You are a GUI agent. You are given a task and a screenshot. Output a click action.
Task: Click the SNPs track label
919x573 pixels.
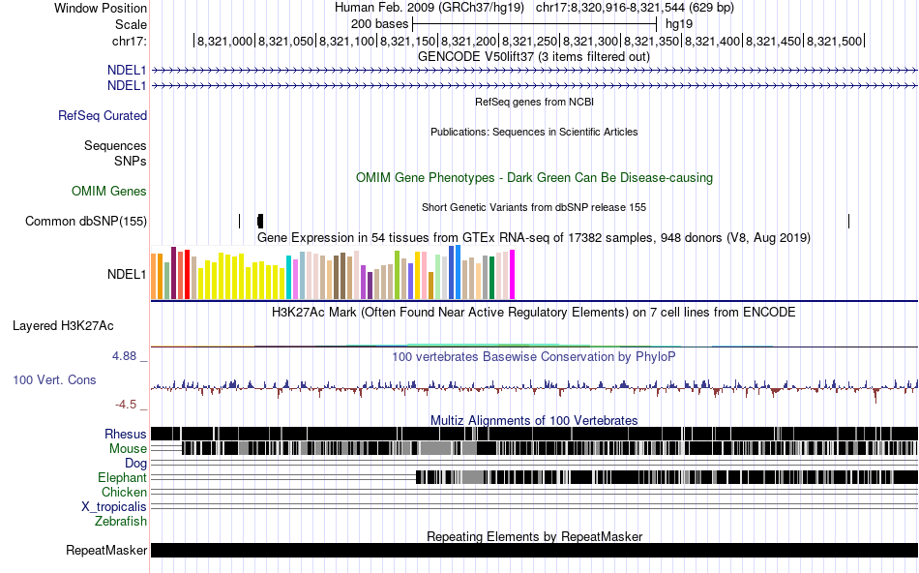click(131, 161)
